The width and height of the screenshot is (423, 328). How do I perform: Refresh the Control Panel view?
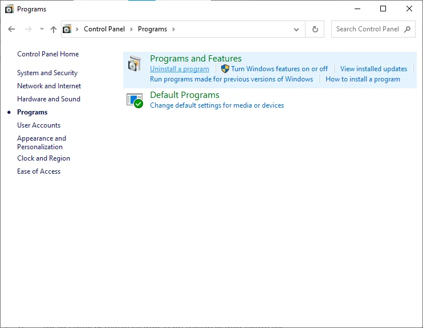315,29
